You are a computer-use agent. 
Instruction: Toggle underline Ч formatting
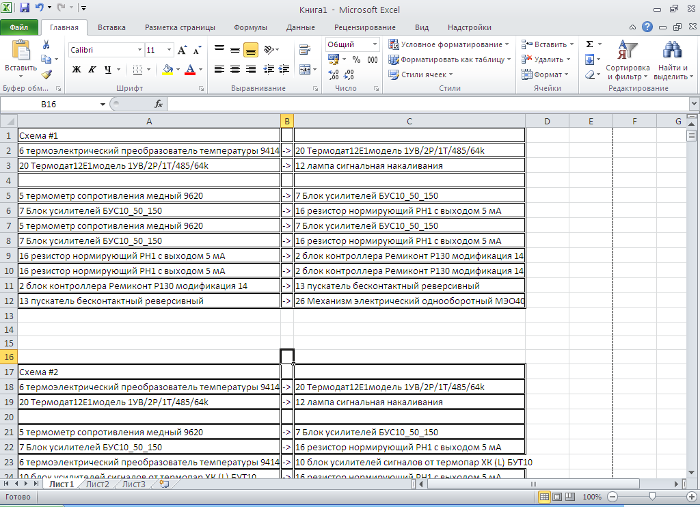(107, 69)
